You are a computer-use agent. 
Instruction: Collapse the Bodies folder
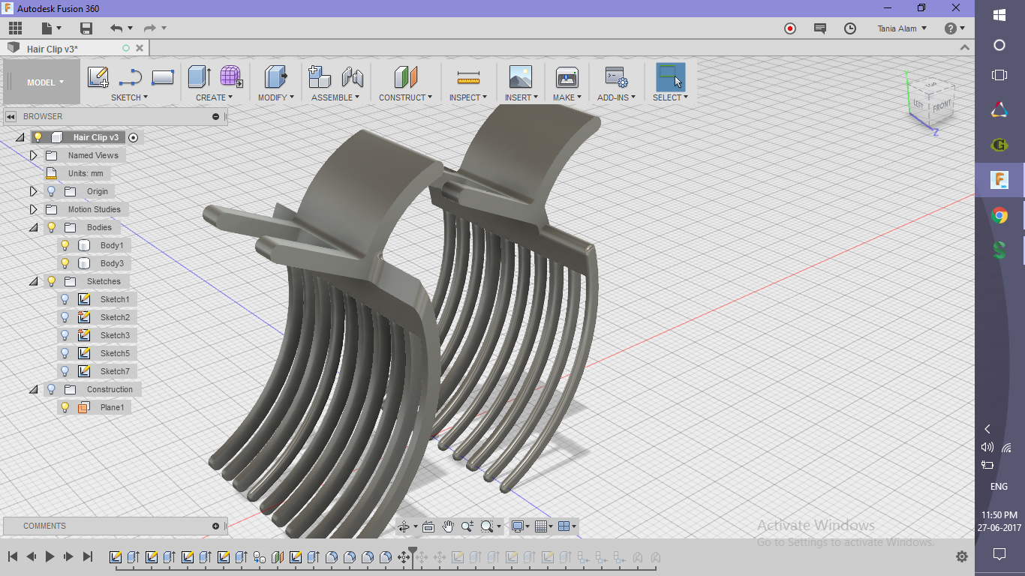click(33, 227)
